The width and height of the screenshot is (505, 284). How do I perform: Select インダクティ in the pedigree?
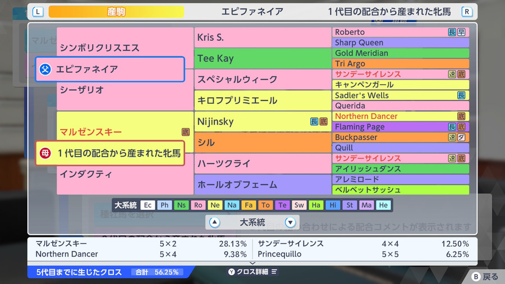(x=86, y=174)
